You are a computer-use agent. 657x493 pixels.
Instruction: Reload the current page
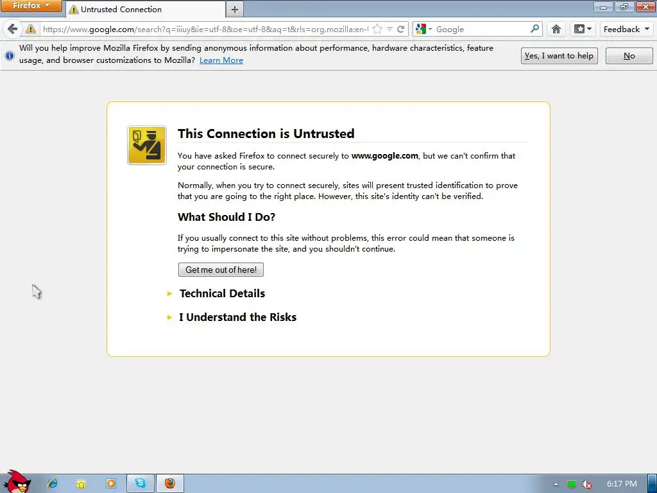(x=400, y=29)
